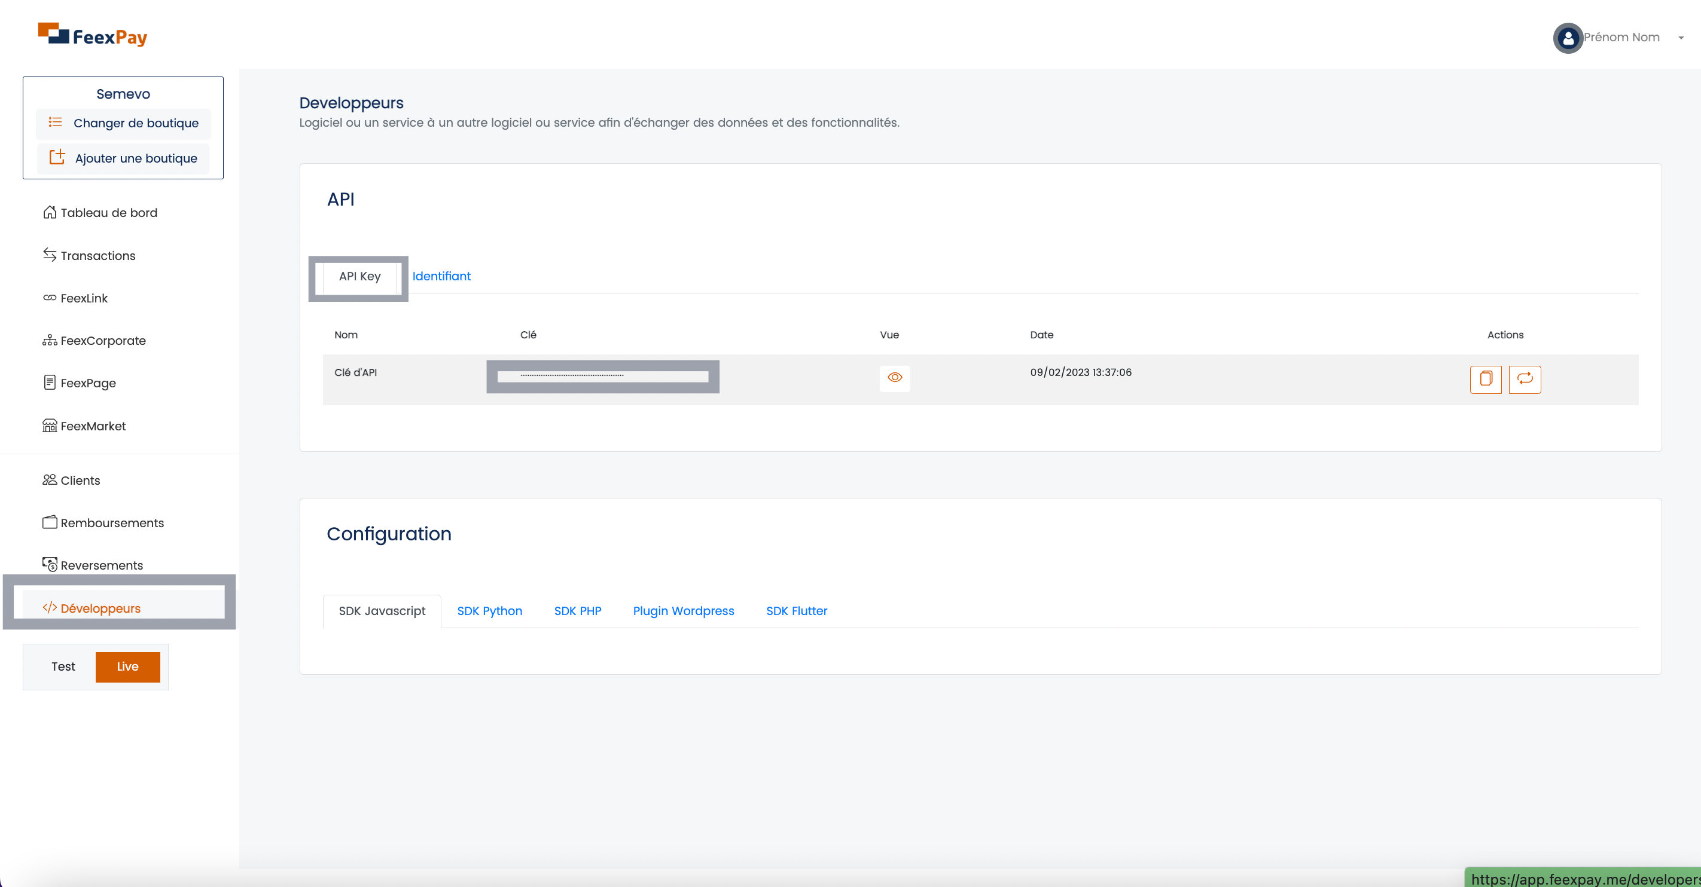Click the Semevo shop name
This screenshot has width=1701, height=887.
click(123, 94)
